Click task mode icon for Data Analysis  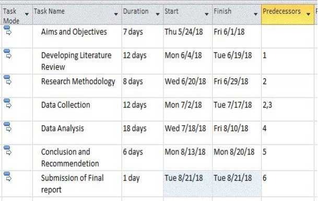(7, 127)
